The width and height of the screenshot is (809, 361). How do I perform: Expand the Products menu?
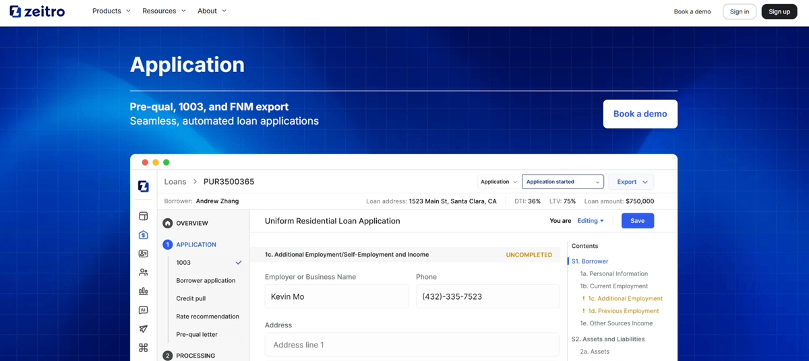(x=111, y=11)
